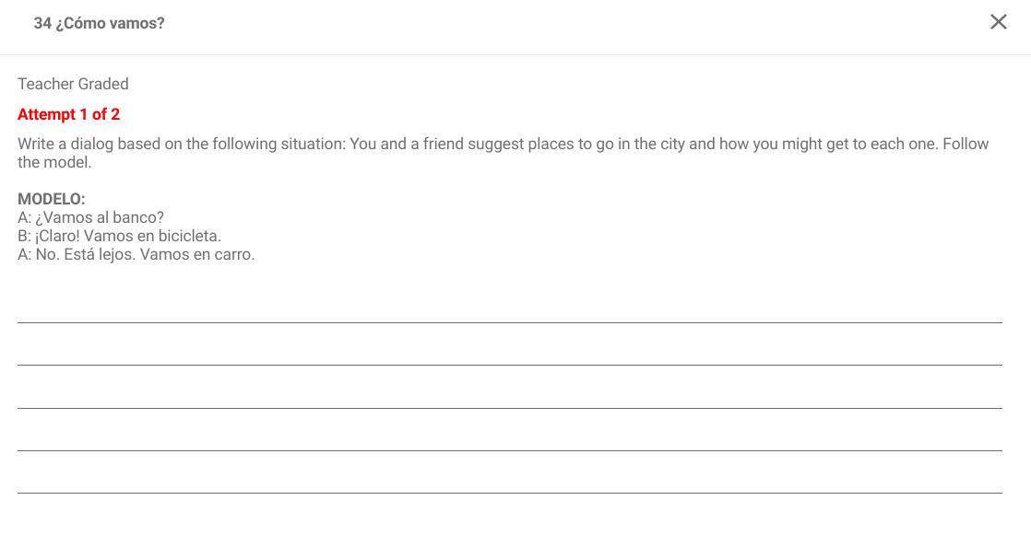Click the word "banco" in the model
This screenshot has height=547, width=1031.
coord(137,217)
